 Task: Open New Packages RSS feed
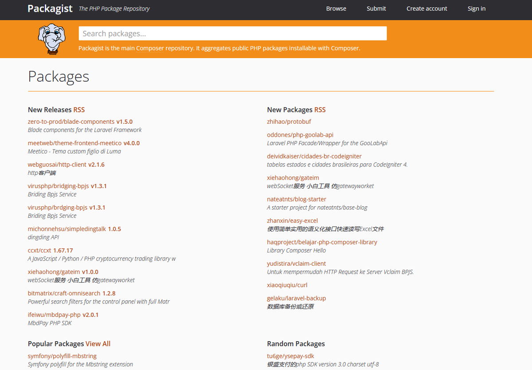tap(320, 110)
